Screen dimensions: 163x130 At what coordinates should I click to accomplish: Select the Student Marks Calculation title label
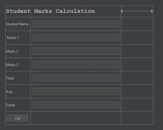(50, 11)
